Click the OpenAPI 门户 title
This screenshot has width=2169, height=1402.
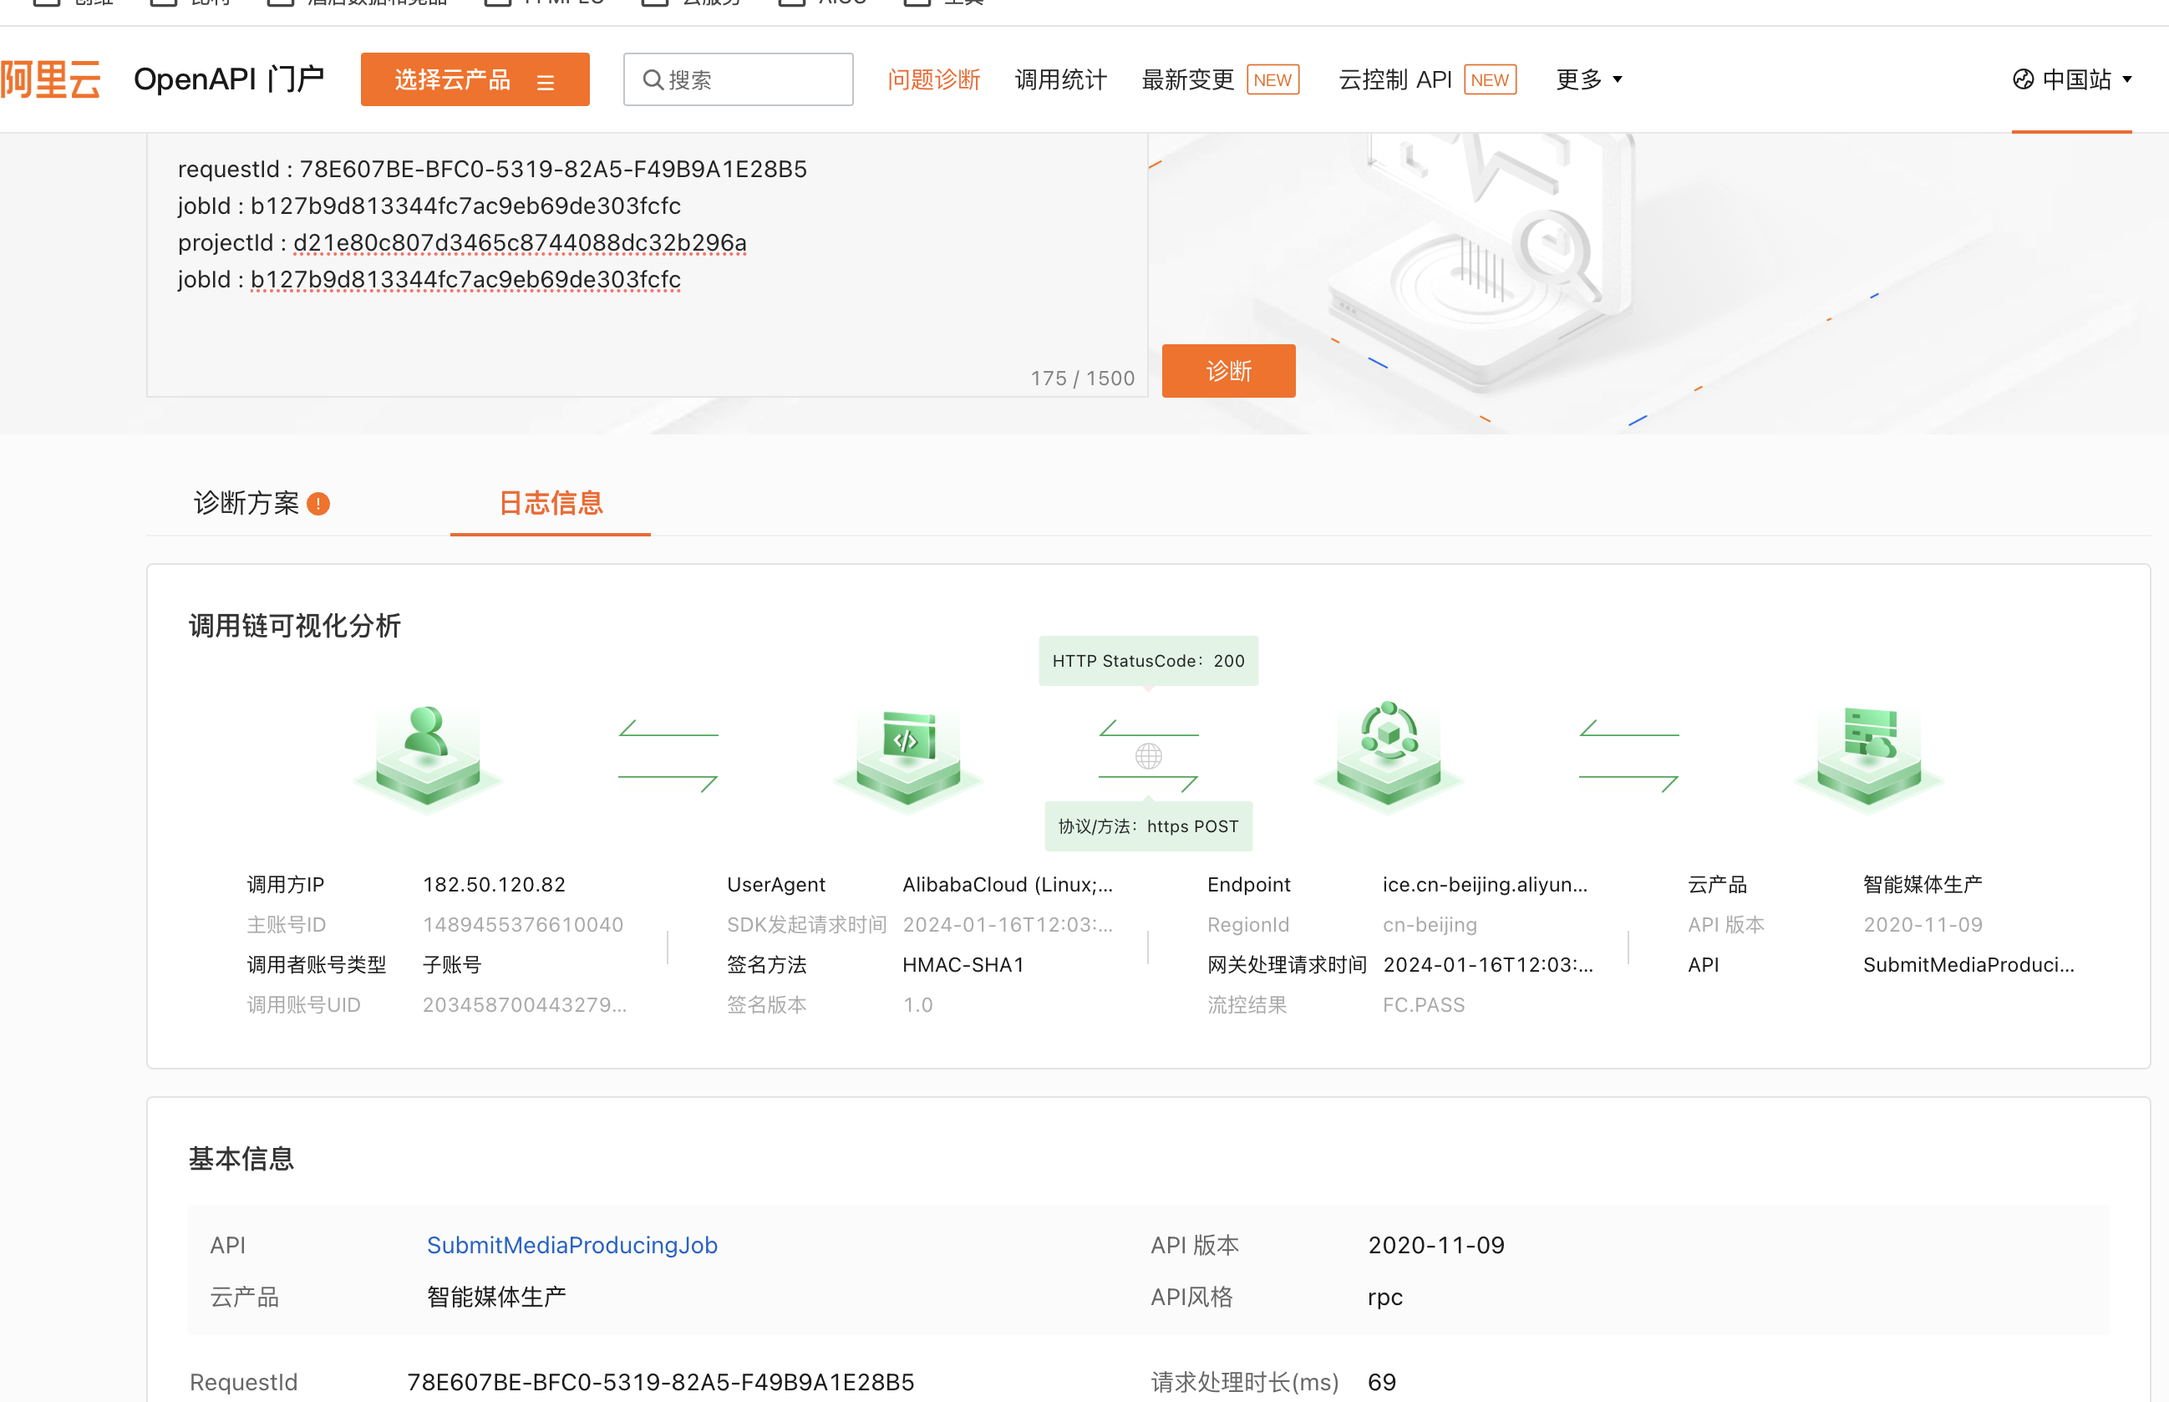pyautogui.click(x=230, y=80)
